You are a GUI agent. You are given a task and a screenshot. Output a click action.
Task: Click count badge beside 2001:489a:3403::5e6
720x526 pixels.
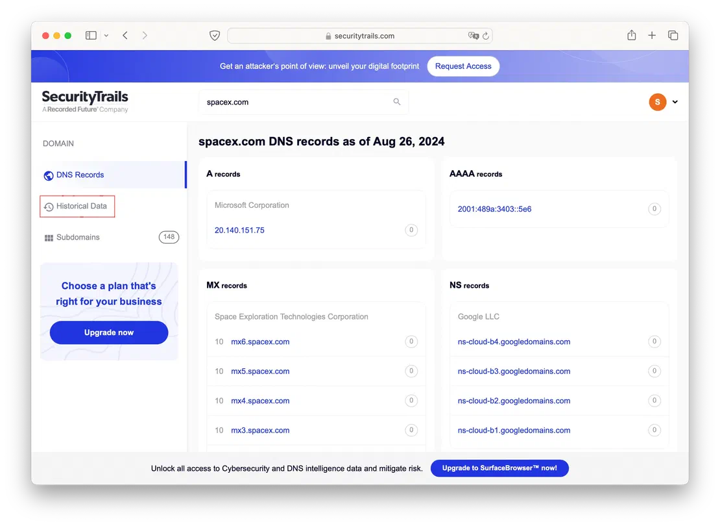point(654,208)
